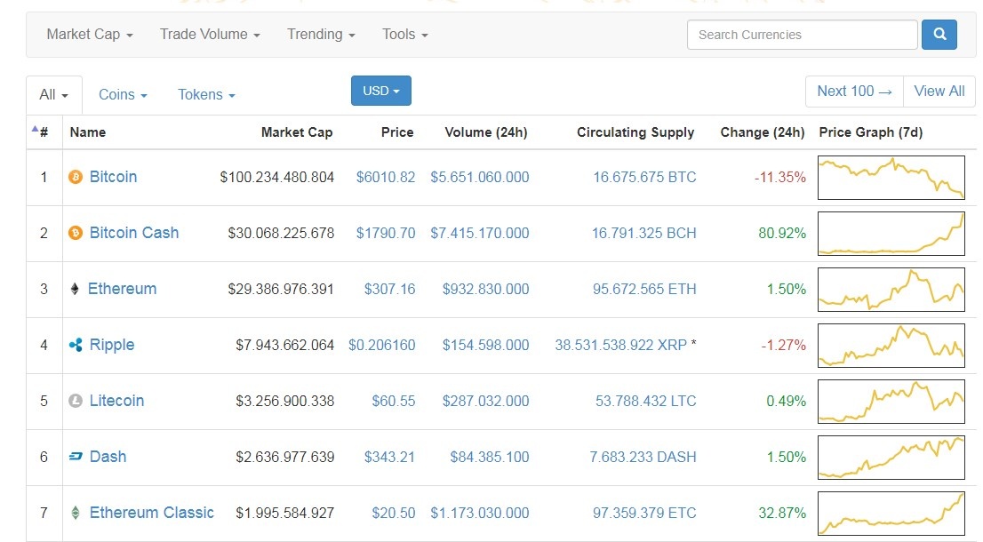Open the Litecoin currency page link
Image resolution: width=983 pixels, height=542 pixels.
pyautogui.click(x=116, y=401)
